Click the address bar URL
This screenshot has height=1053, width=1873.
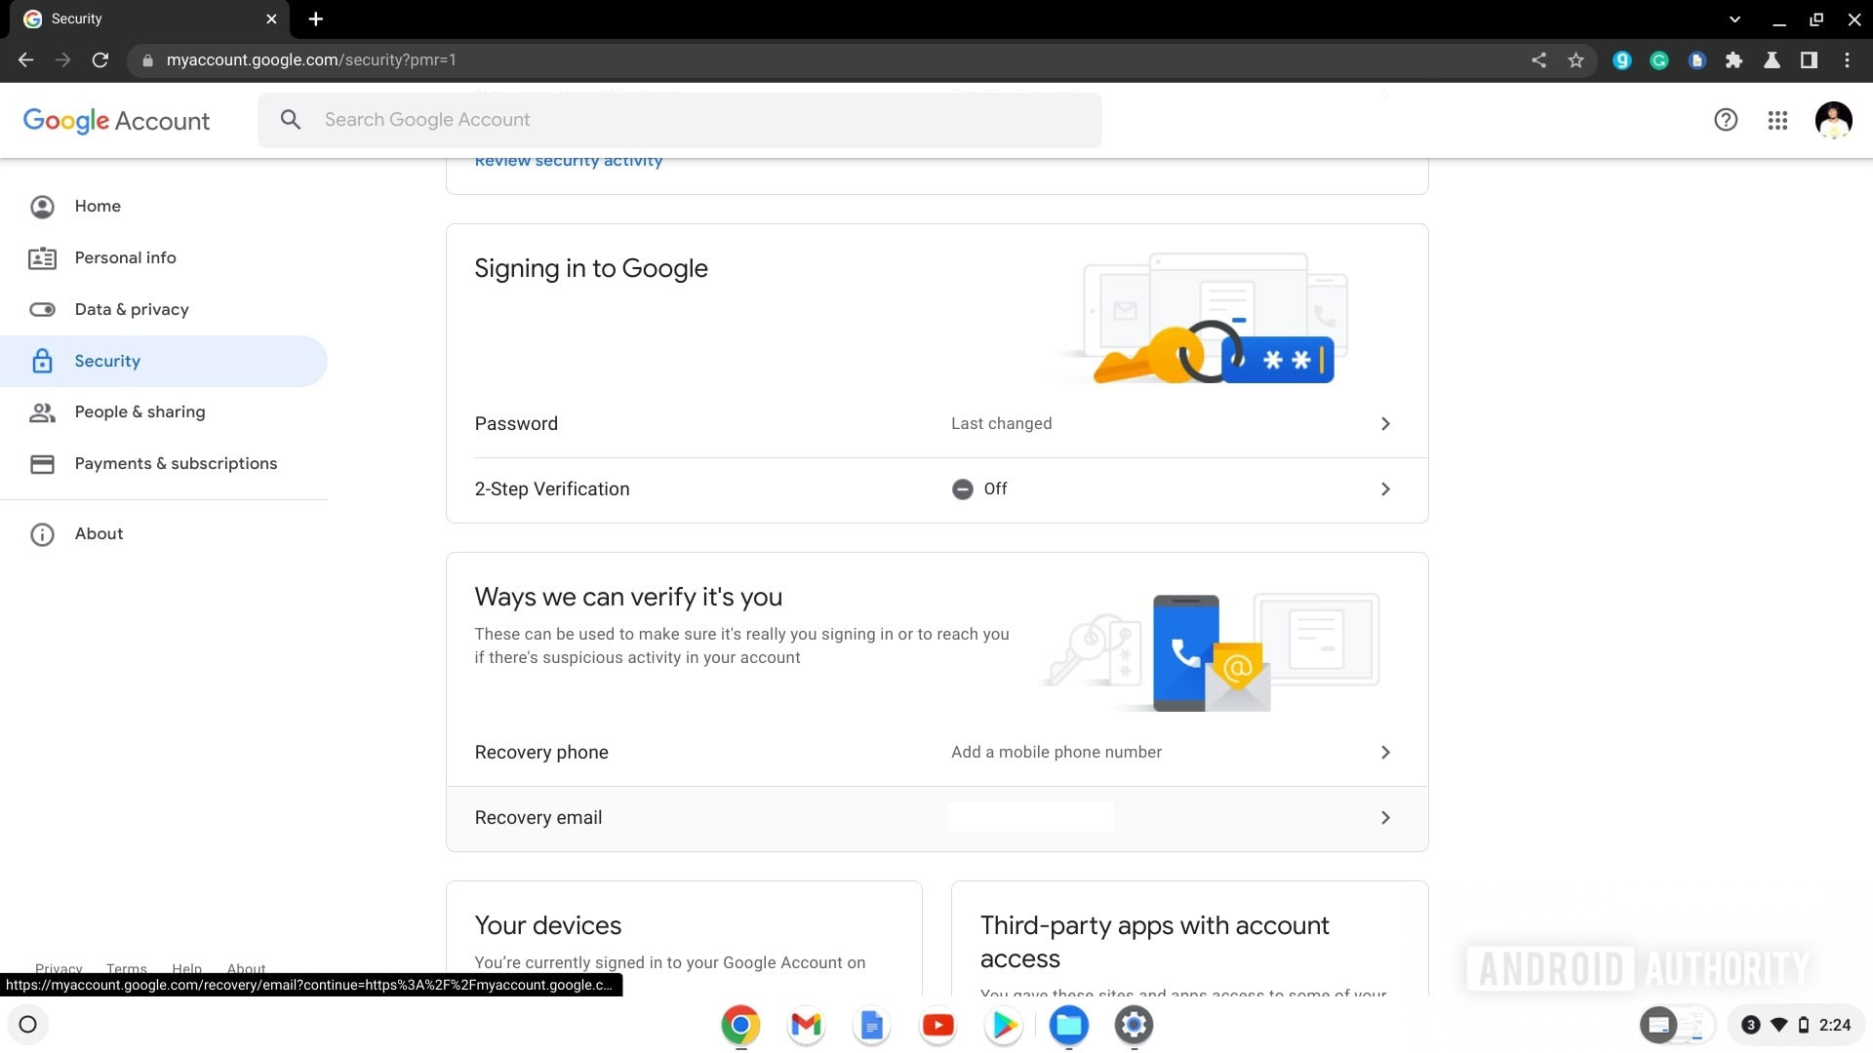pyautogui.click(x=311, y=60)
